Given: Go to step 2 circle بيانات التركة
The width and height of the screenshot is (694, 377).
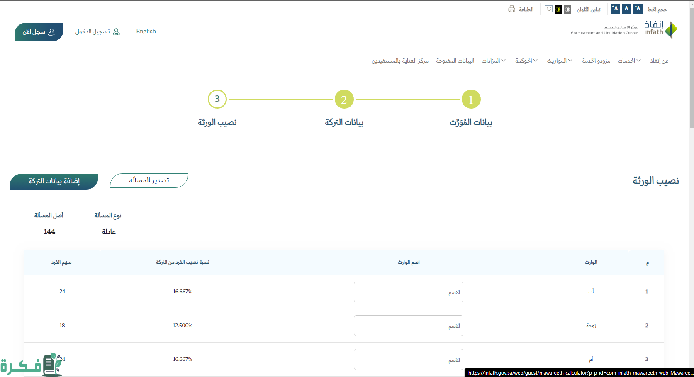Looking at the screenshot, I should point(344,100).
